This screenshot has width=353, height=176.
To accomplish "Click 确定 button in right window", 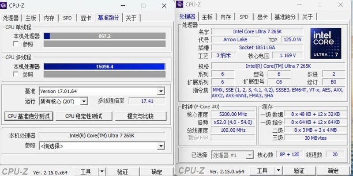I will [x=333, y=171].
